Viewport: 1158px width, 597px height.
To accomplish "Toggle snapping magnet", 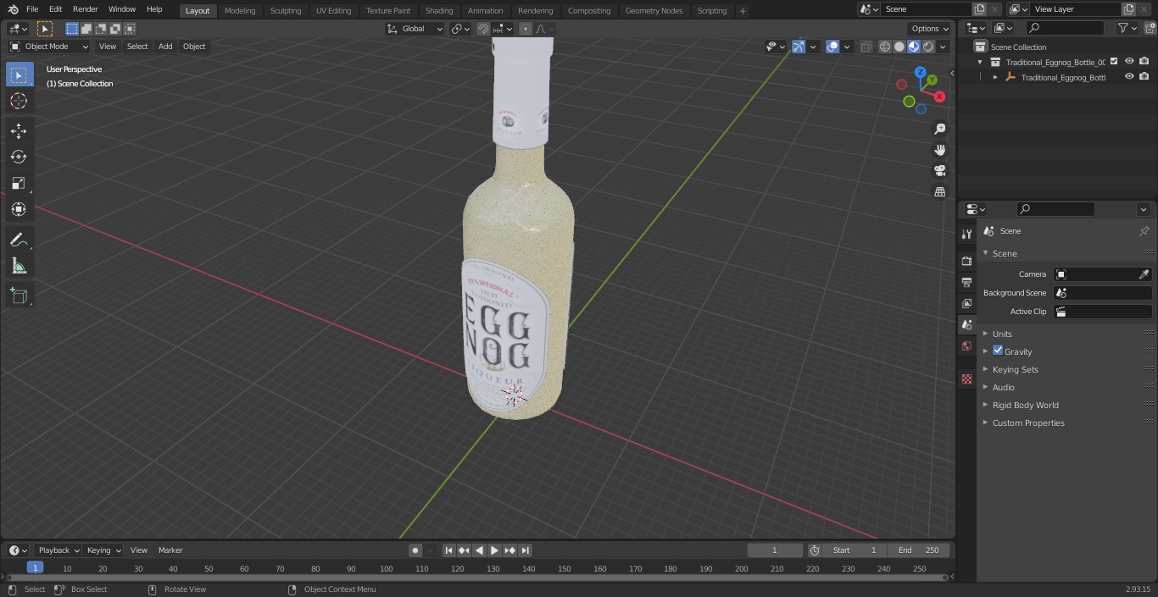I will [483, 29].
